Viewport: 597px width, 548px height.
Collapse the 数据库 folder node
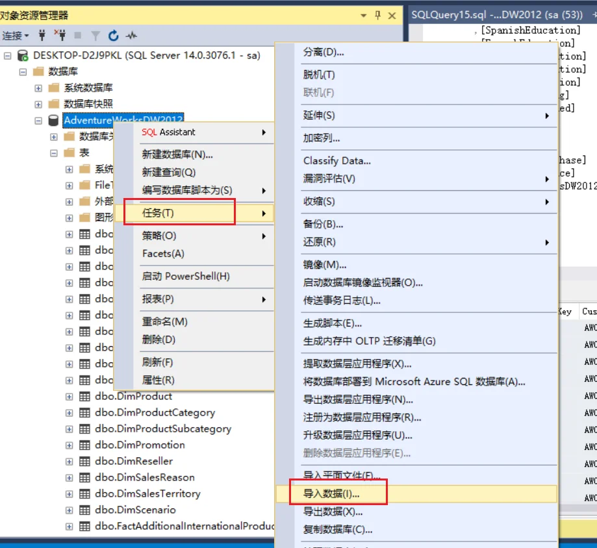(x=23, y=72)
